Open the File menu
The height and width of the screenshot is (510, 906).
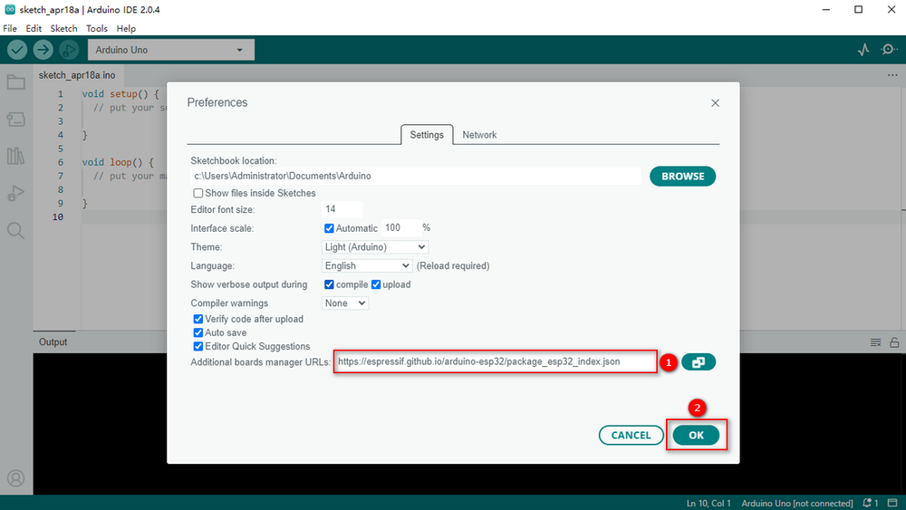point(10,28)
